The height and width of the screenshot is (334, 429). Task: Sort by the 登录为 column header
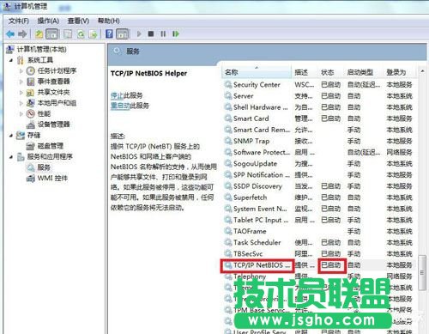pos(400,72)
